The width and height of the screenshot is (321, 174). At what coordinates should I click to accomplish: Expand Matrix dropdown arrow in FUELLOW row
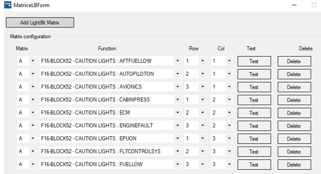33,164
